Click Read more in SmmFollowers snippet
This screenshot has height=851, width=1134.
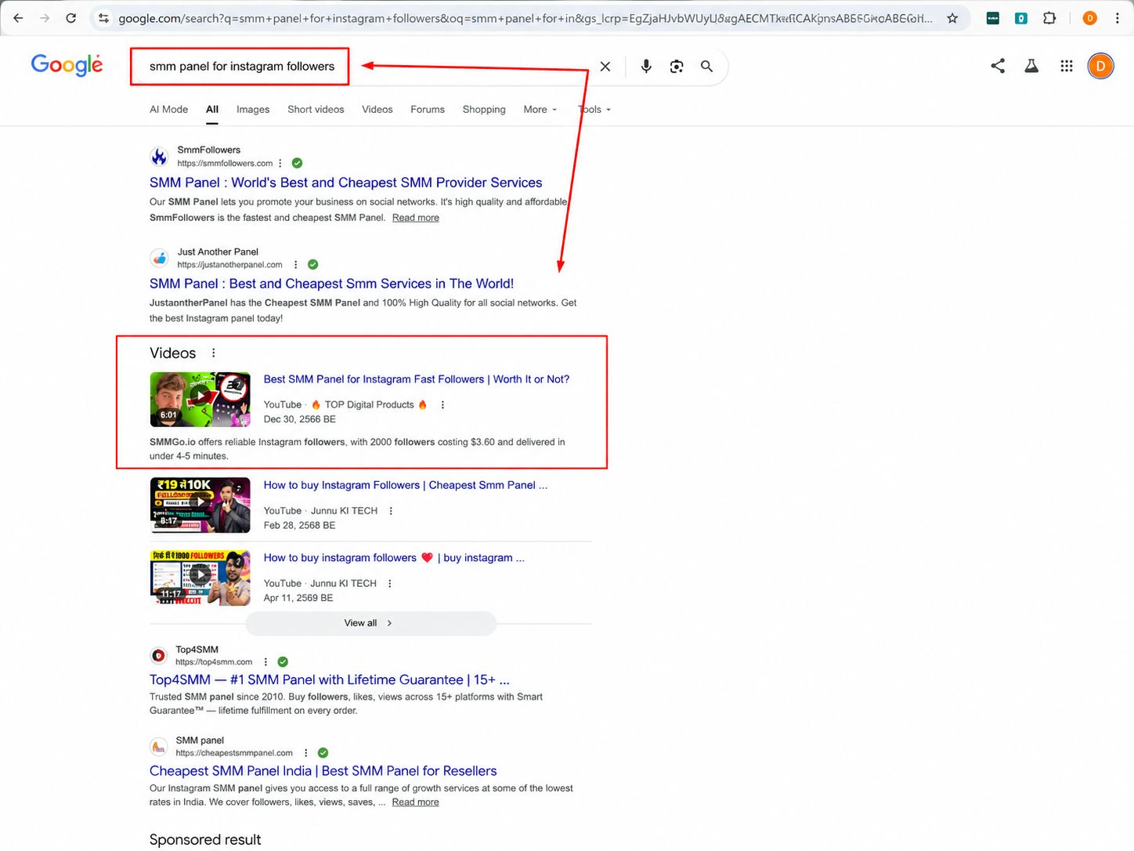pyautogui.click(x=416, y=218)
